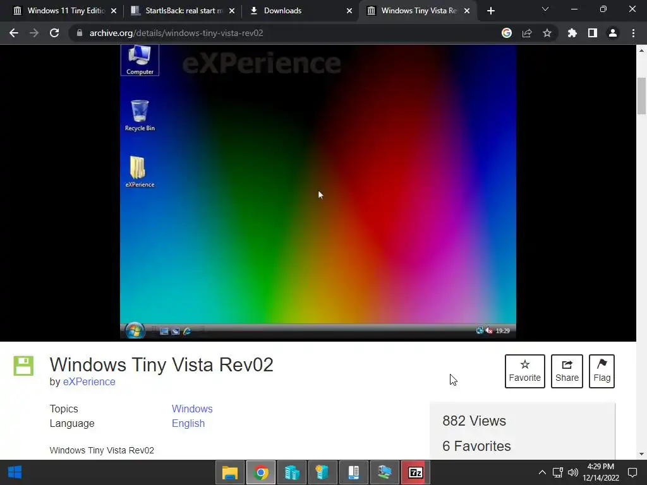This screenshot has width=647, height=485.
Task: Open the notification center icon
Action: (x=632, y=472)
